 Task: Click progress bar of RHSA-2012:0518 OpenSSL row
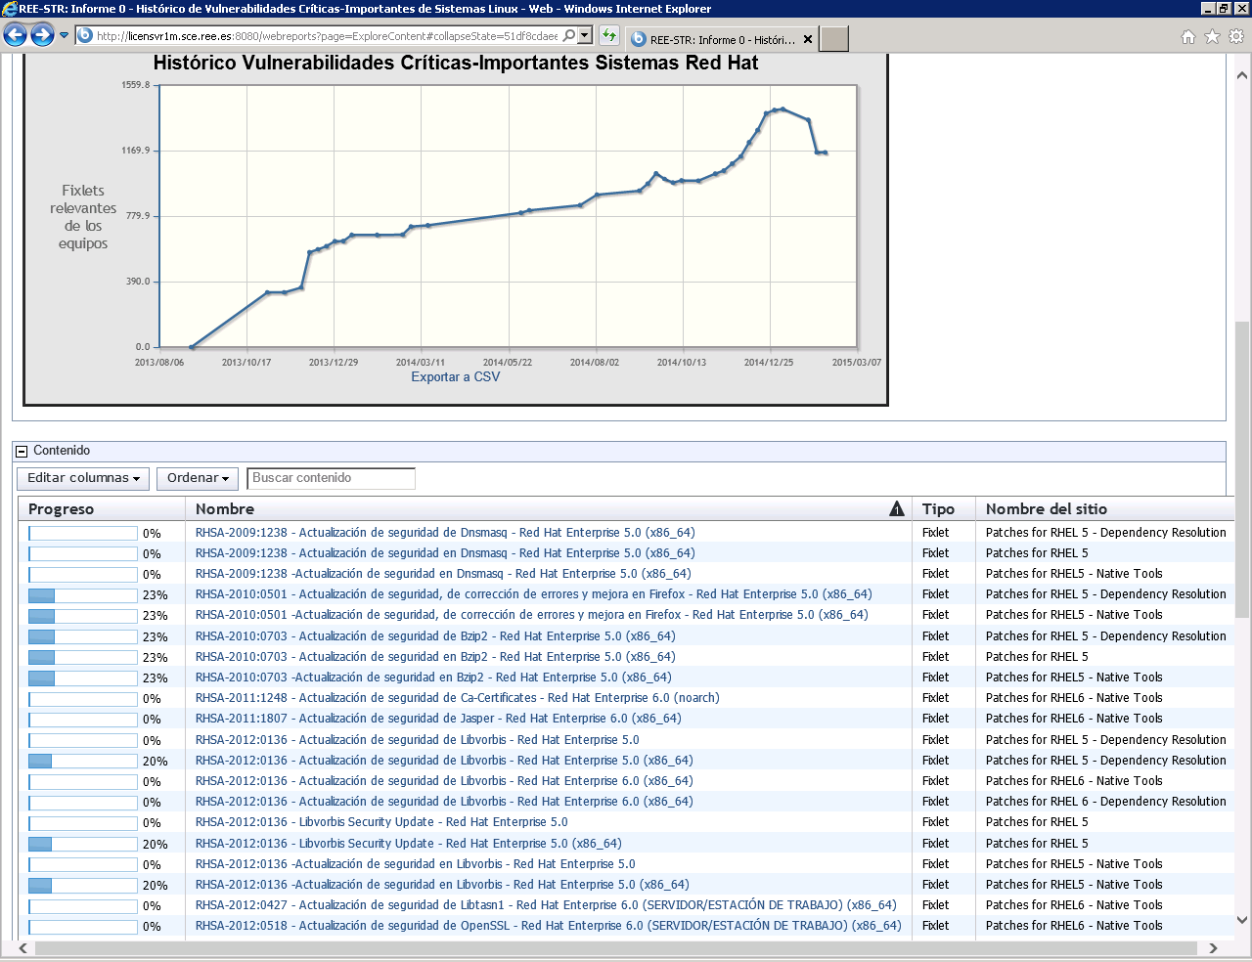[83, 927]
